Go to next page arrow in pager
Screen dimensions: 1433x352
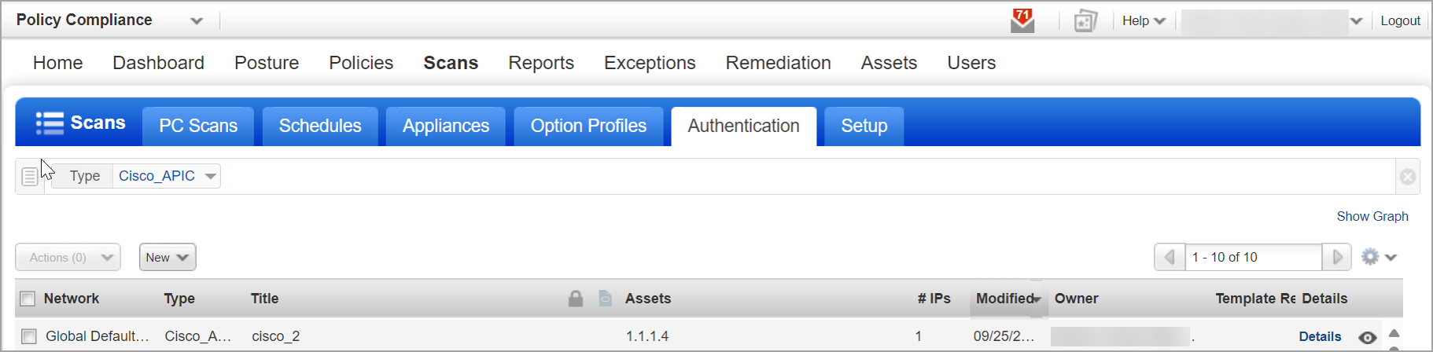pyautogui.click(x=1337, y=257)
